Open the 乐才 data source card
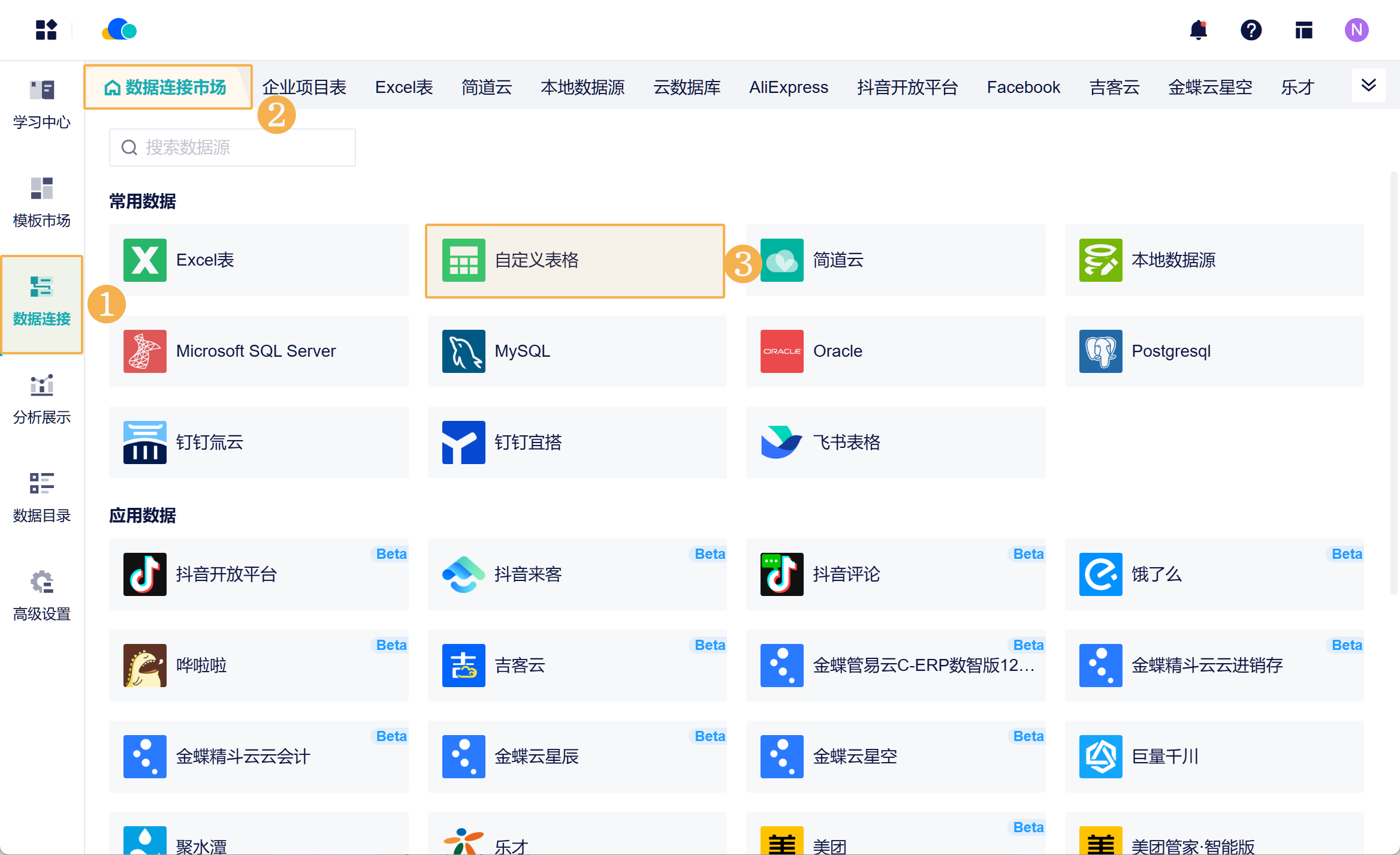 click(x=577, y=833)
